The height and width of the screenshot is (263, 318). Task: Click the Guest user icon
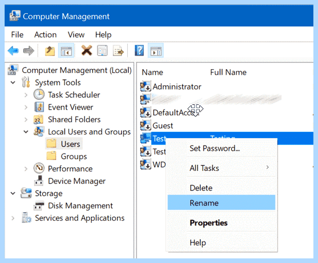[x=146, y=125]
